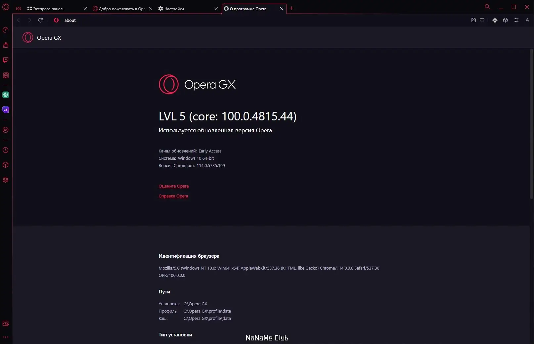The image size is (534, 344).
Task: Open the purple CS sidebar app
Action: [6, 110]
